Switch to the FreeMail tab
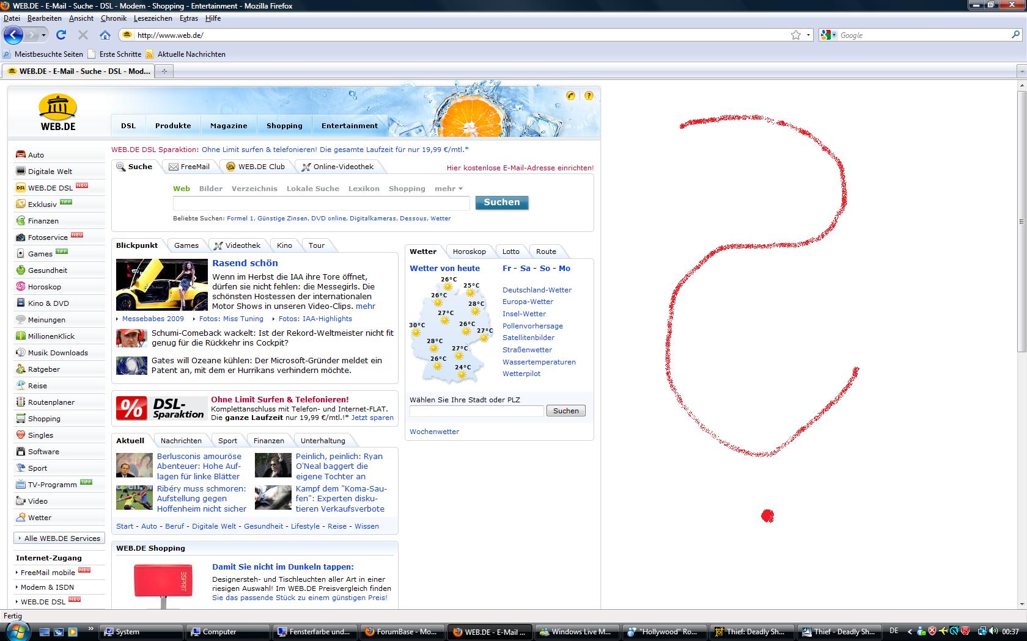Image resolution: width=1027 pixels, height=641 pixels. click(x=189, y=166)
